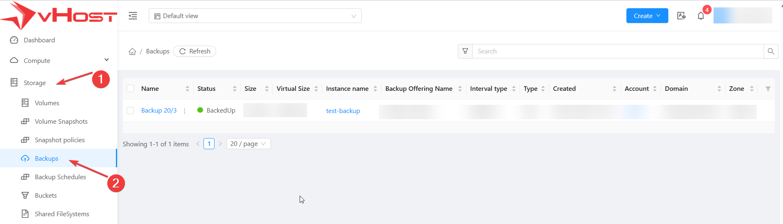This screenshot has width=783, height=224.
Task: Open Backup 20/3 row actions menu
Action: (x=185, y=111)
